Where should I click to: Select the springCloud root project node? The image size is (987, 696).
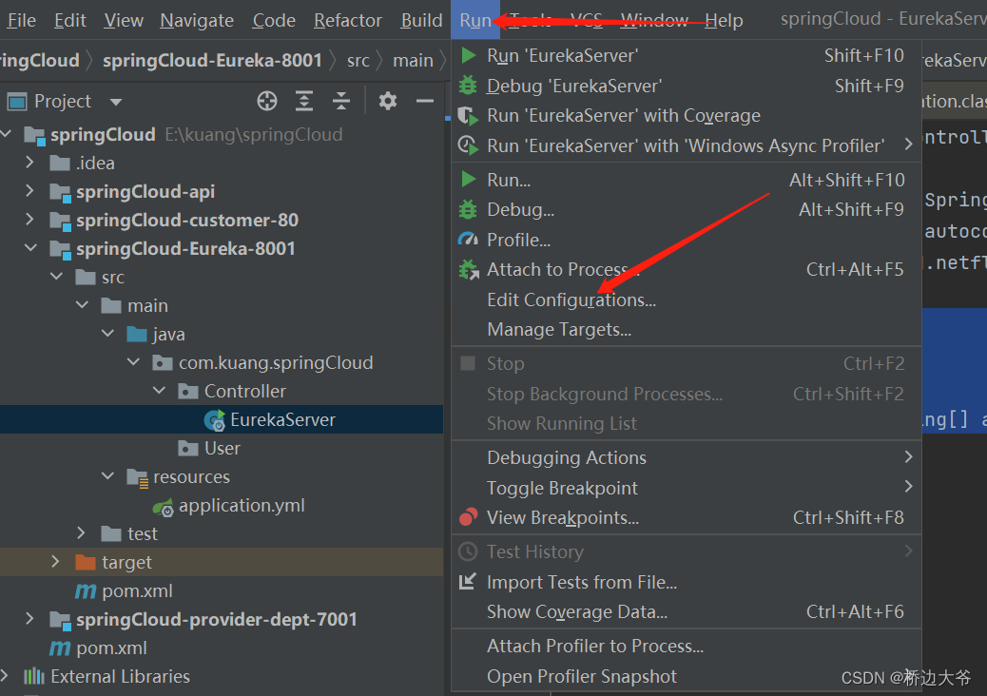103,134
